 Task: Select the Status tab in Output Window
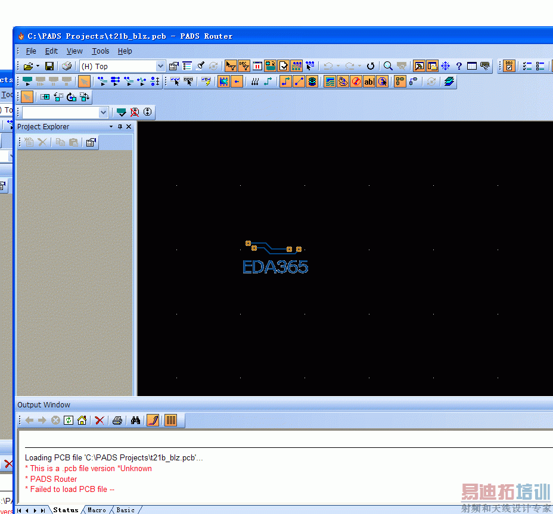[x=66, y=510]
